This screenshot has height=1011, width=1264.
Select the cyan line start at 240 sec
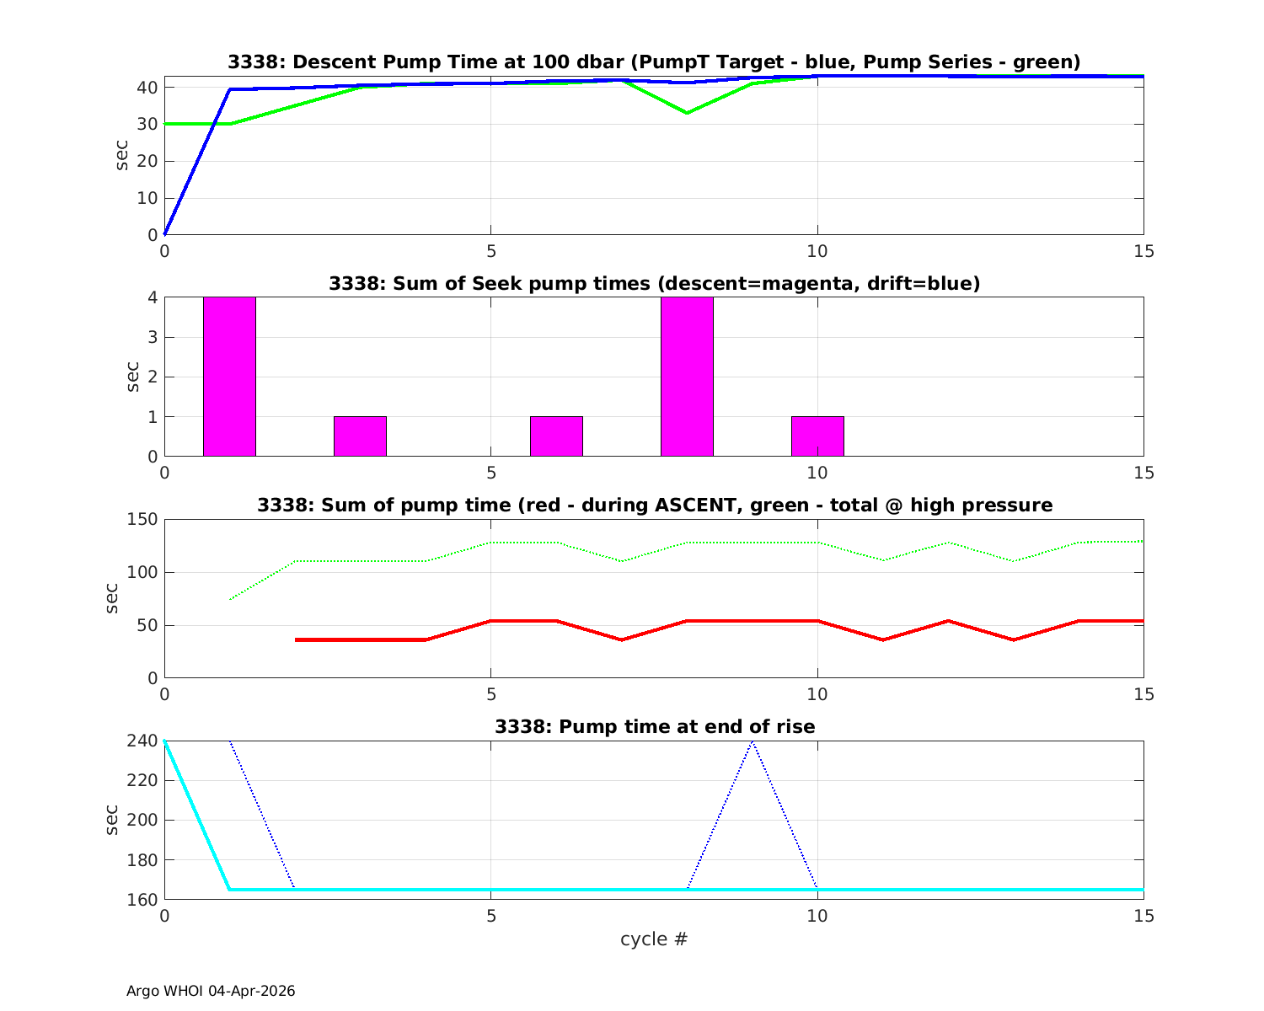coord(165,741)
